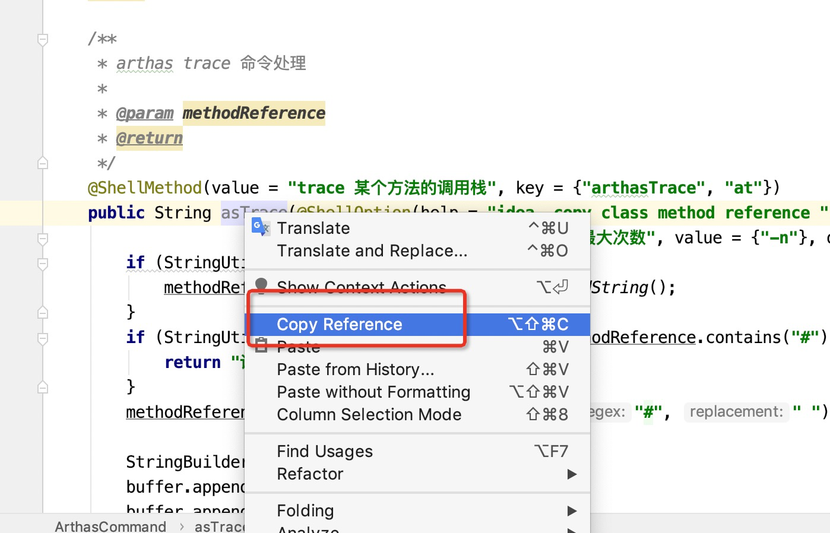Image resolution: width=830 pixels, height=533 pixels.
Task: Select Copy Reference from the context menu
Action: pos(339,325)
